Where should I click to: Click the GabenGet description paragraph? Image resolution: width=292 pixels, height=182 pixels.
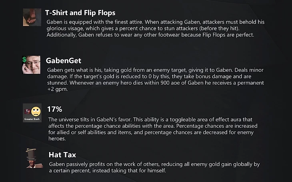156,79
